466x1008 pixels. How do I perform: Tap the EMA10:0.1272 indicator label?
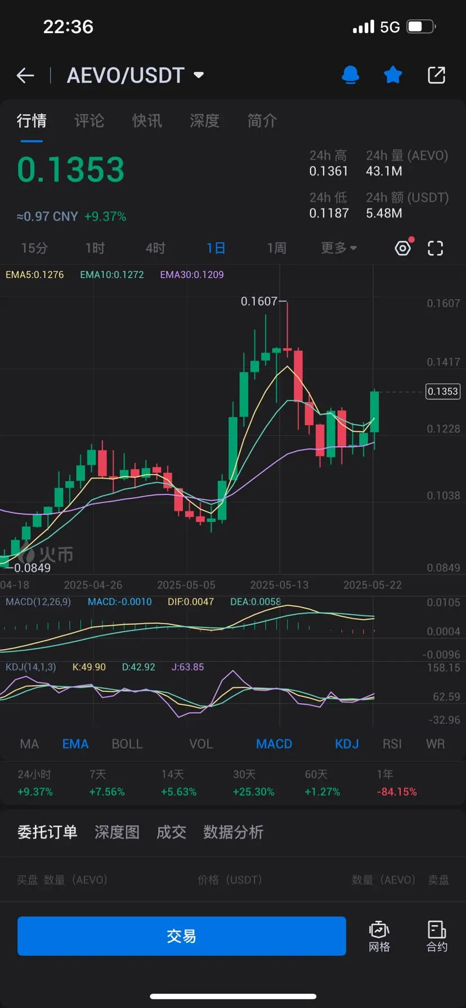112,274
